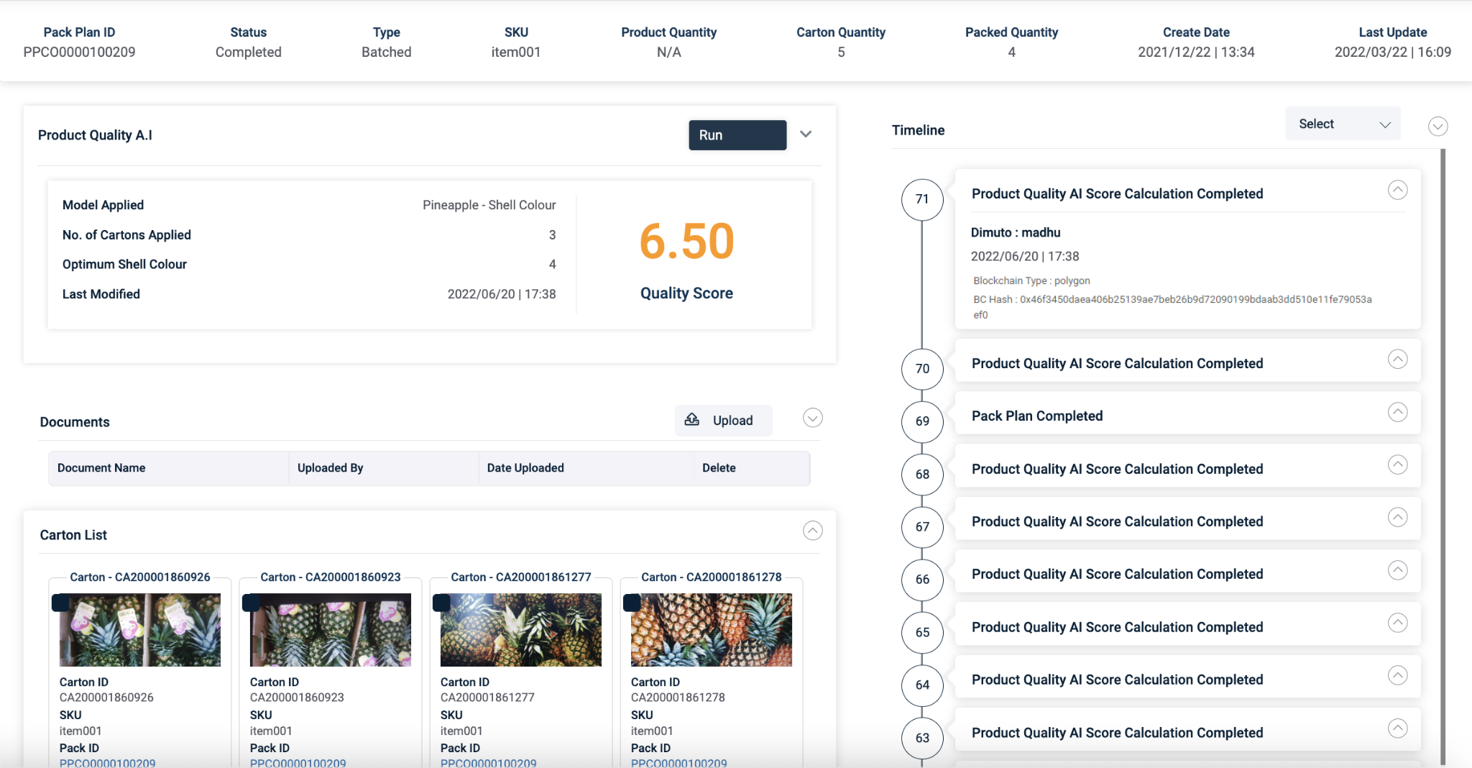Screen dimensions: 1472x768
Task: Expand the chevron next to Run button
Action: coord(806,134)
